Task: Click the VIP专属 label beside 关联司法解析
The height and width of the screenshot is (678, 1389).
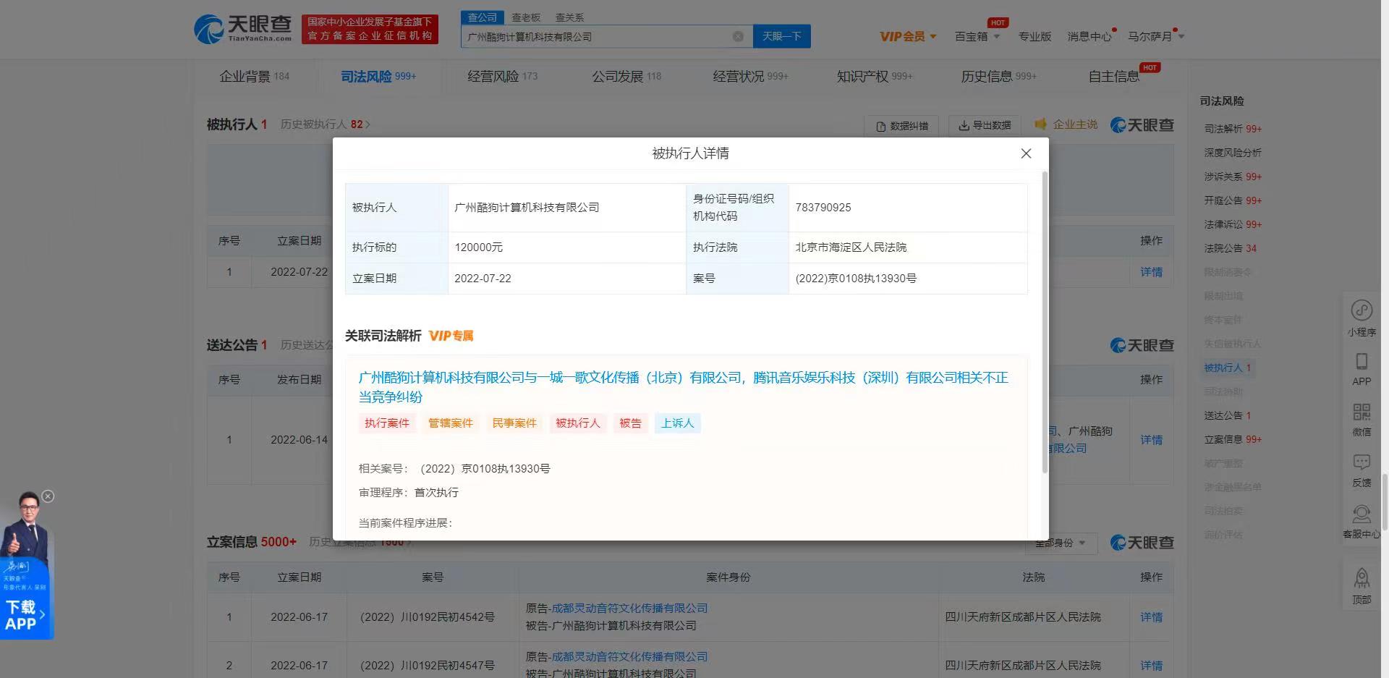Action: pos(451,336)
